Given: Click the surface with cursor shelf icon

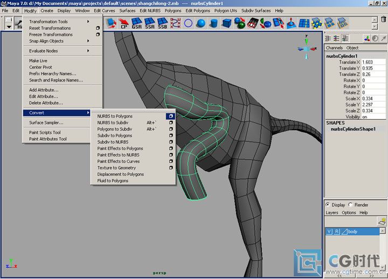Looking at the screenshot, I should coord(279,24).
